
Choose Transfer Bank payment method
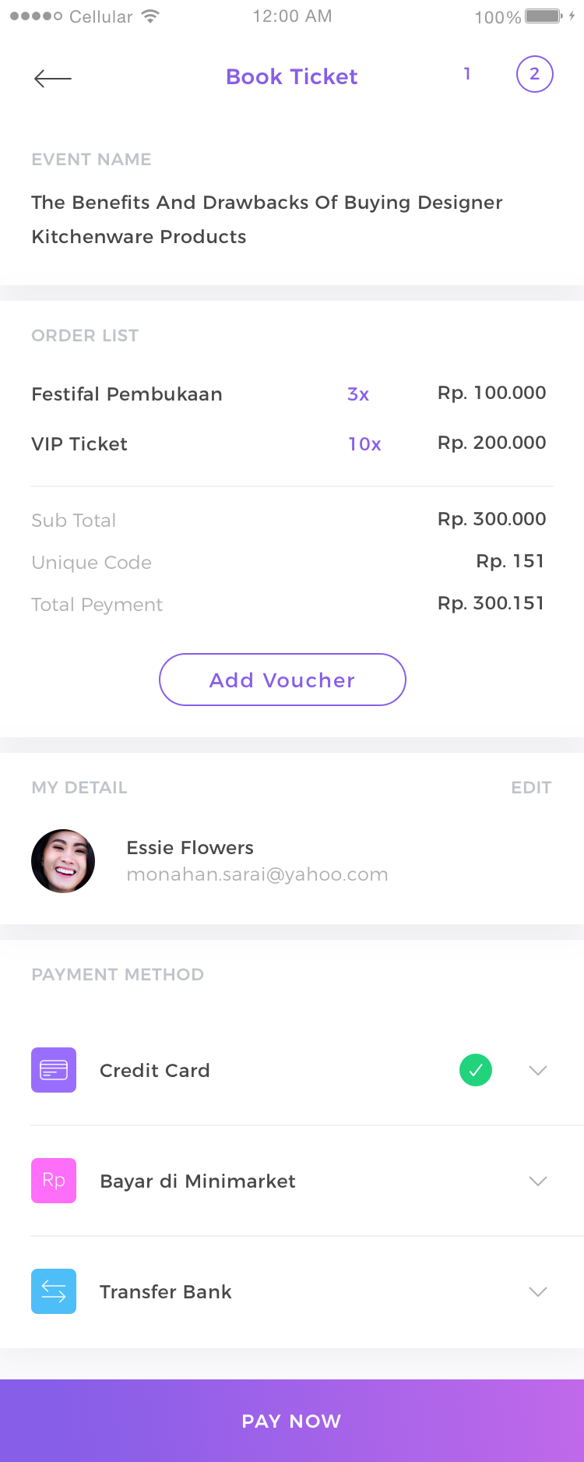[166, 1292]
